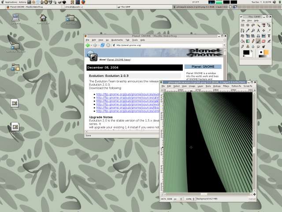Click the GIMP image vertical scrollbar

click(254, 141)
